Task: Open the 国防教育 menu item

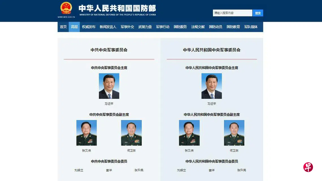Action: [233, 27]
